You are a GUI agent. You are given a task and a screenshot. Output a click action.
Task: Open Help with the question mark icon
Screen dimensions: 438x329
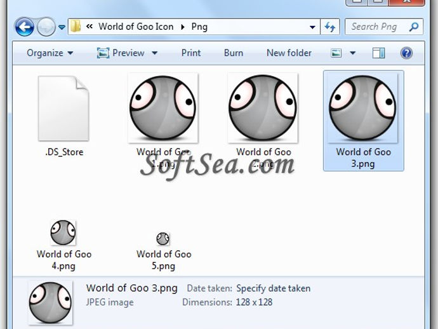(406, 53)
